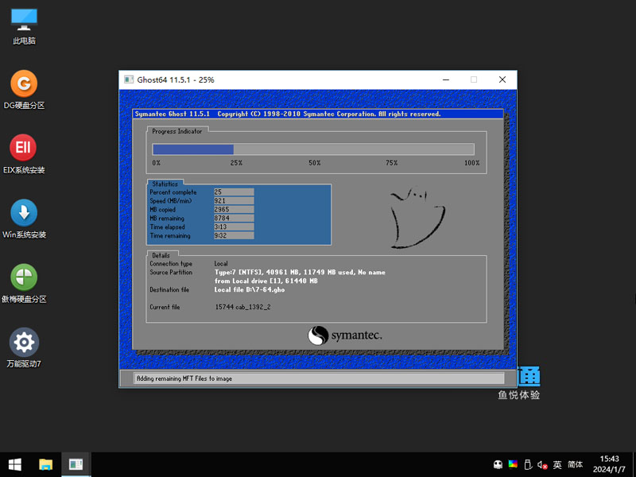The width and height of the screenshot is (636, 477).
Task: Click the 75% progress scale label
Action: [392, 163]
